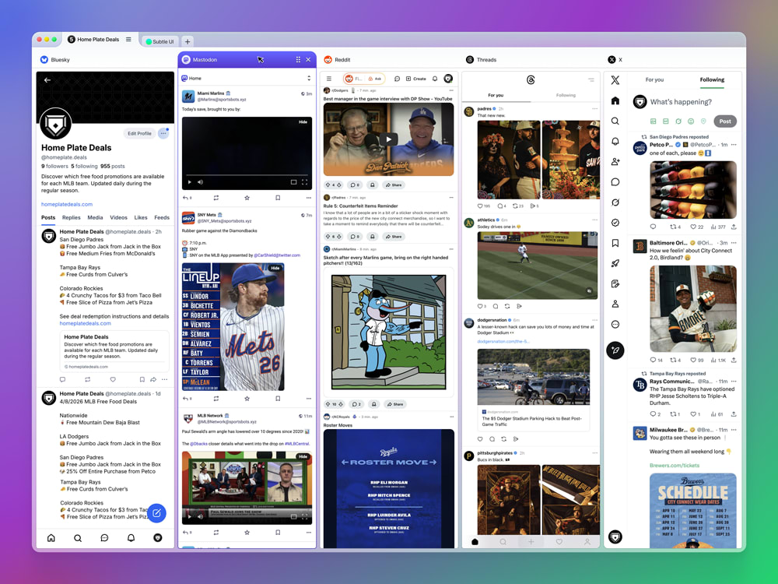Viewport: 778px width, 584px height.
Task: Switch to X For you tab
Action: pos(654,79)
